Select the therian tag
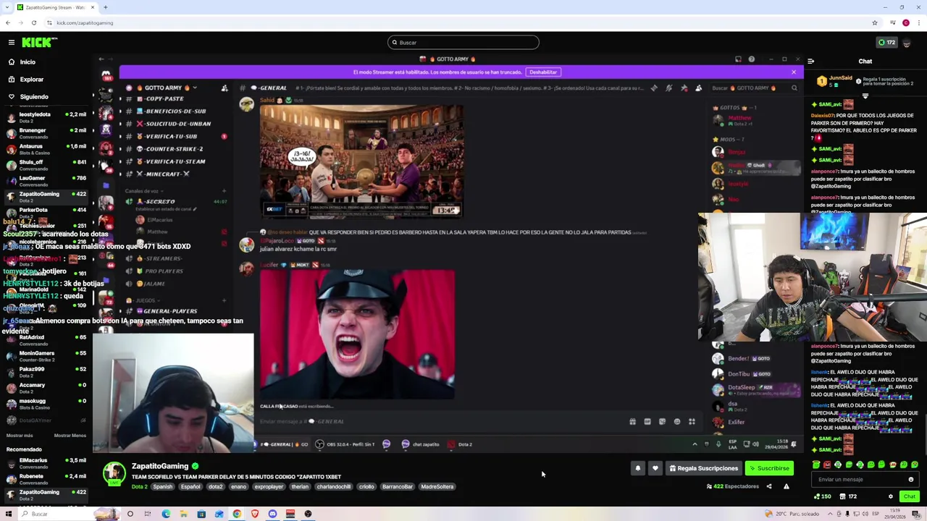This screenshot has height=521, width=927. [300, 487]
